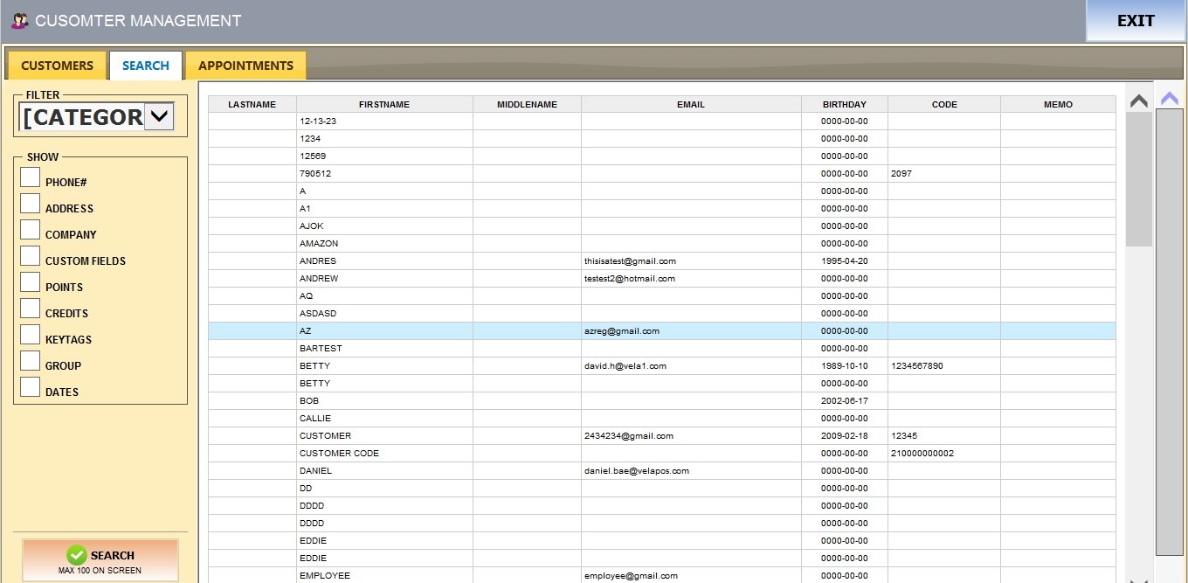Tick the POINTS checkbox
1188x583 pixels.
click(31, 282)
